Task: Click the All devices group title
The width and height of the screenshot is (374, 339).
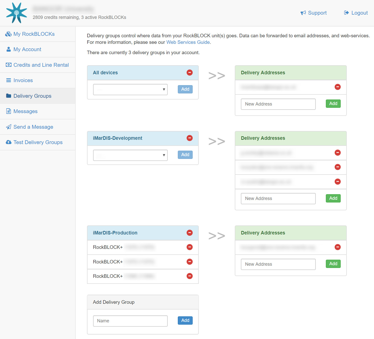Action: point(105,73)
